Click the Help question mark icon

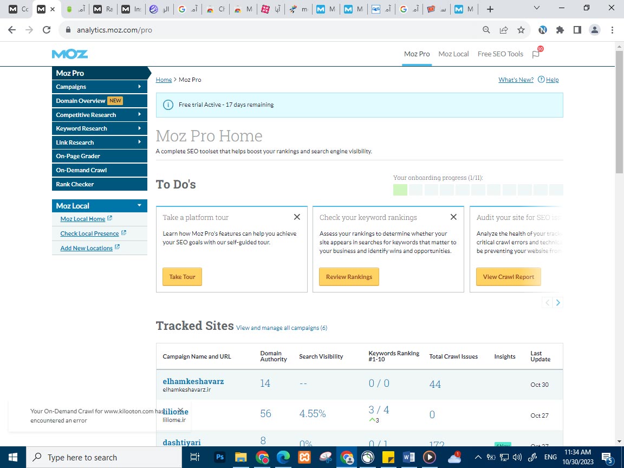click(x=541, y=80)
